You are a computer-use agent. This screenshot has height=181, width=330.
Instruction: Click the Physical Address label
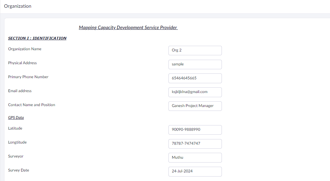point(22,63)
